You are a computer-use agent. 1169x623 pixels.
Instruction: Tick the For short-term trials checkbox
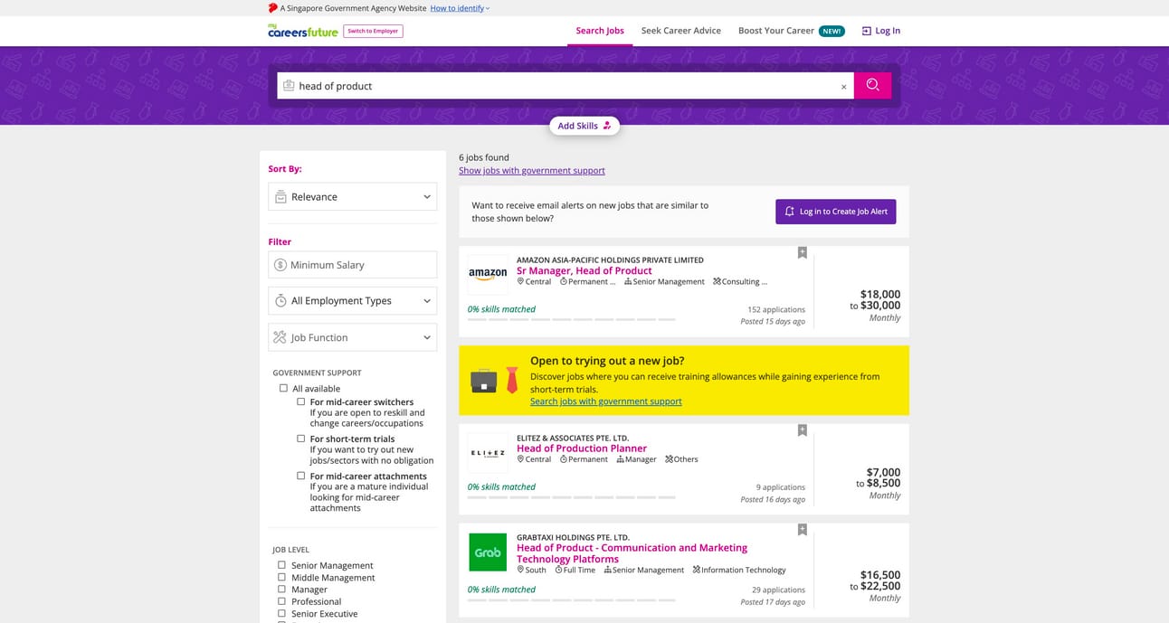[x=301, y=439]
